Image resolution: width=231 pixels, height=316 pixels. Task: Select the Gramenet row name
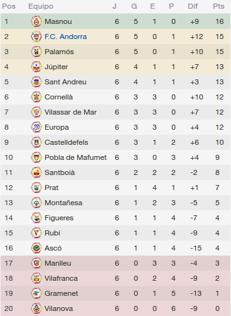click(62, 293)
